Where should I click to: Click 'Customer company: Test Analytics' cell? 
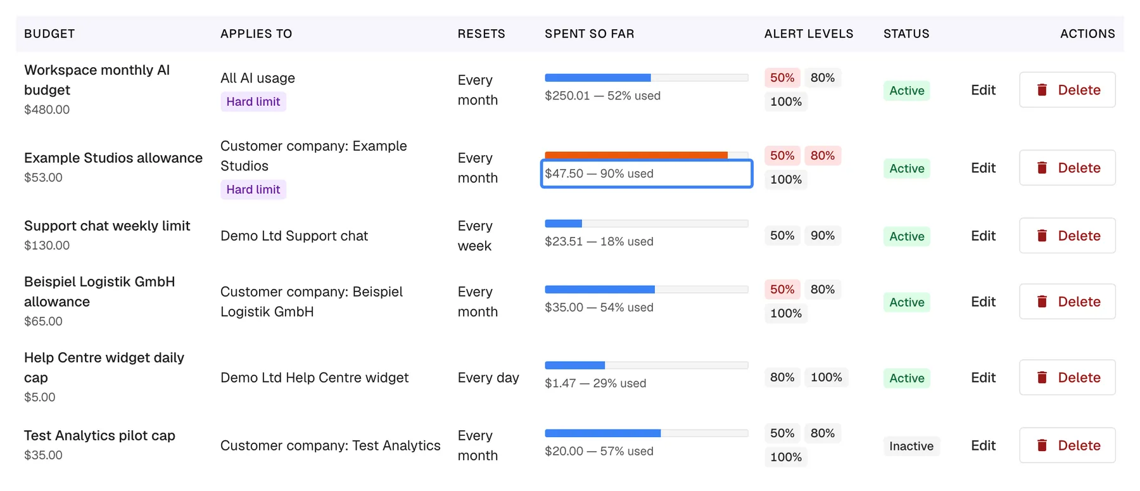click(x=330, y=445)
